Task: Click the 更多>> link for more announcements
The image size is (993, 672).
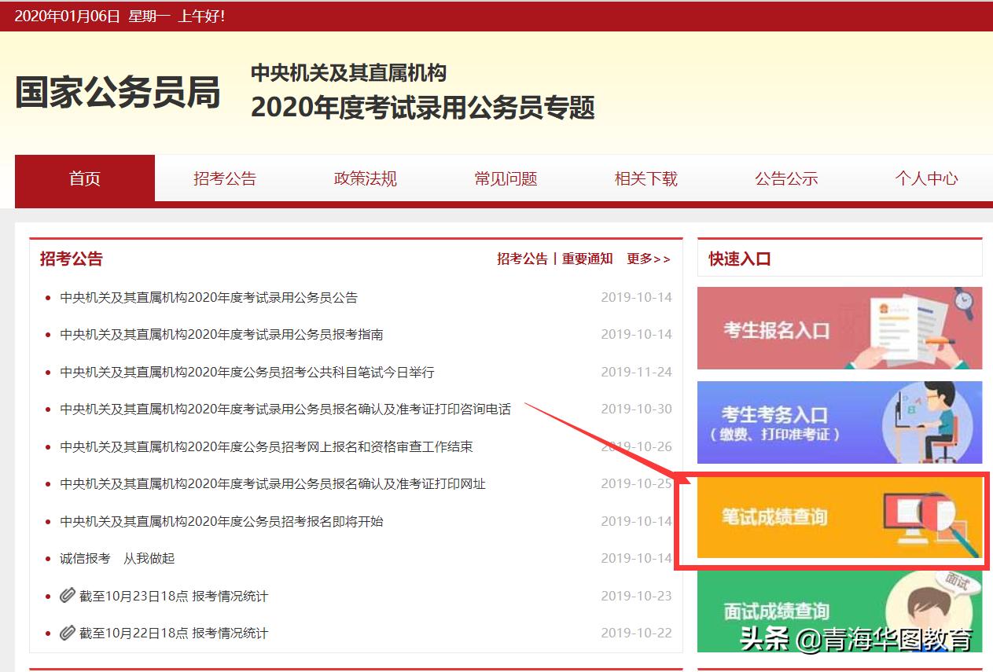Action: click(x=649, y=259)
